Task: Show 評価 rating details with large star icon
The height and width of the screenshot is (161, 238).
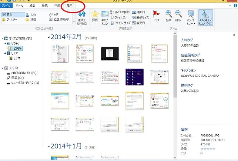Action: 95,16
